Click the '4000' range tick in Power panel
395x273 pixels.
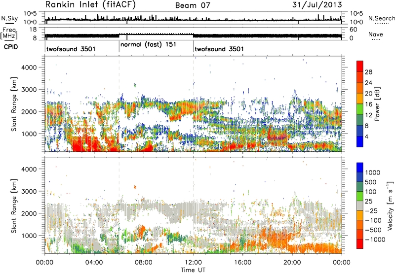[29, 68]
